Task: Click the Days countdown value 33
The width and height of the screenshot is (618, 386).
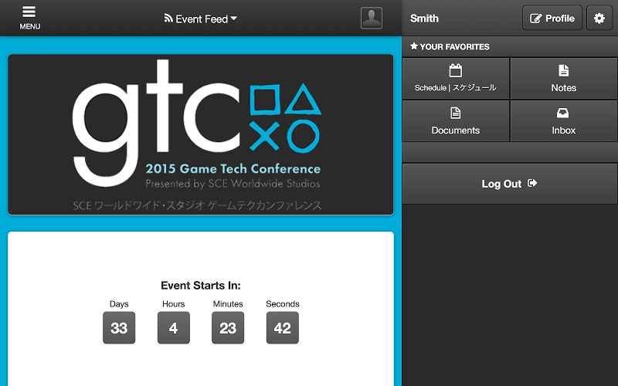Action: [119, 327]
